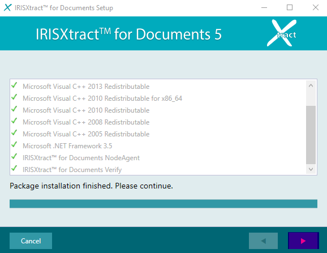
Task: Minimize the setup window
Action: pos(264,8)
